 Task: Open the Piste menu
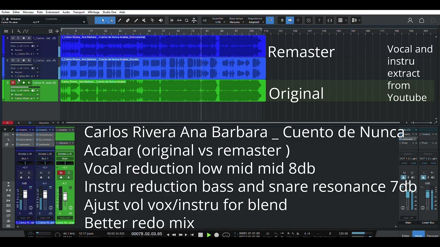40,12
